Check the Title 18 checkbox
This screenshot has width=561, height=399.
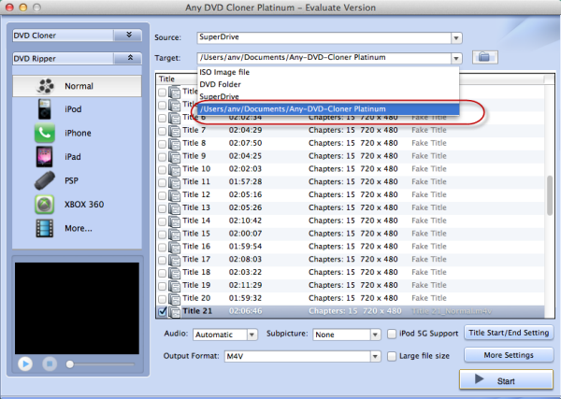coord(162,273)
